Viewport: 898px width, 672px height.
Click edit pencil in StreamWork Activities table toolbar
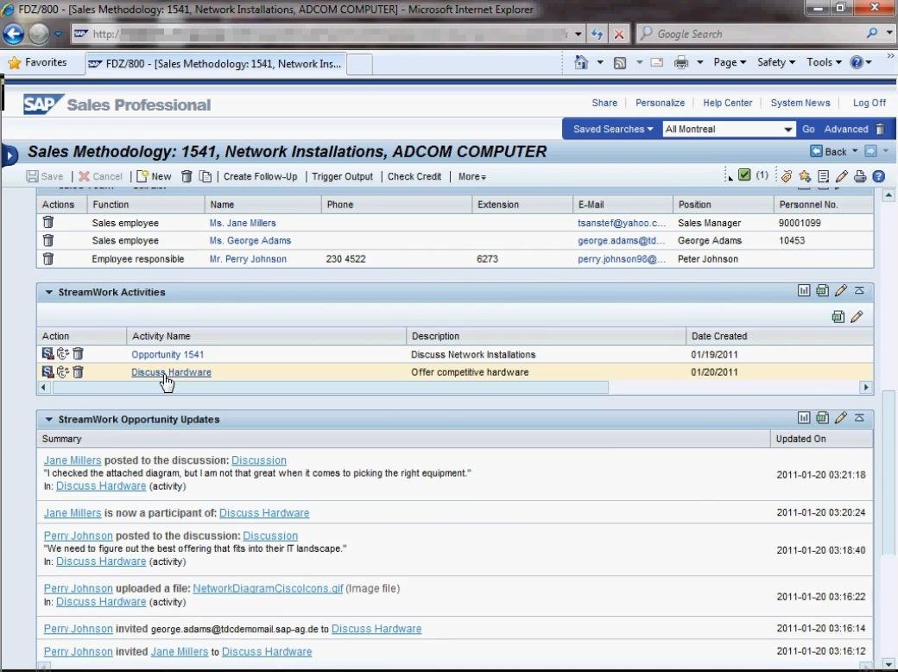[x=857, y=316]
